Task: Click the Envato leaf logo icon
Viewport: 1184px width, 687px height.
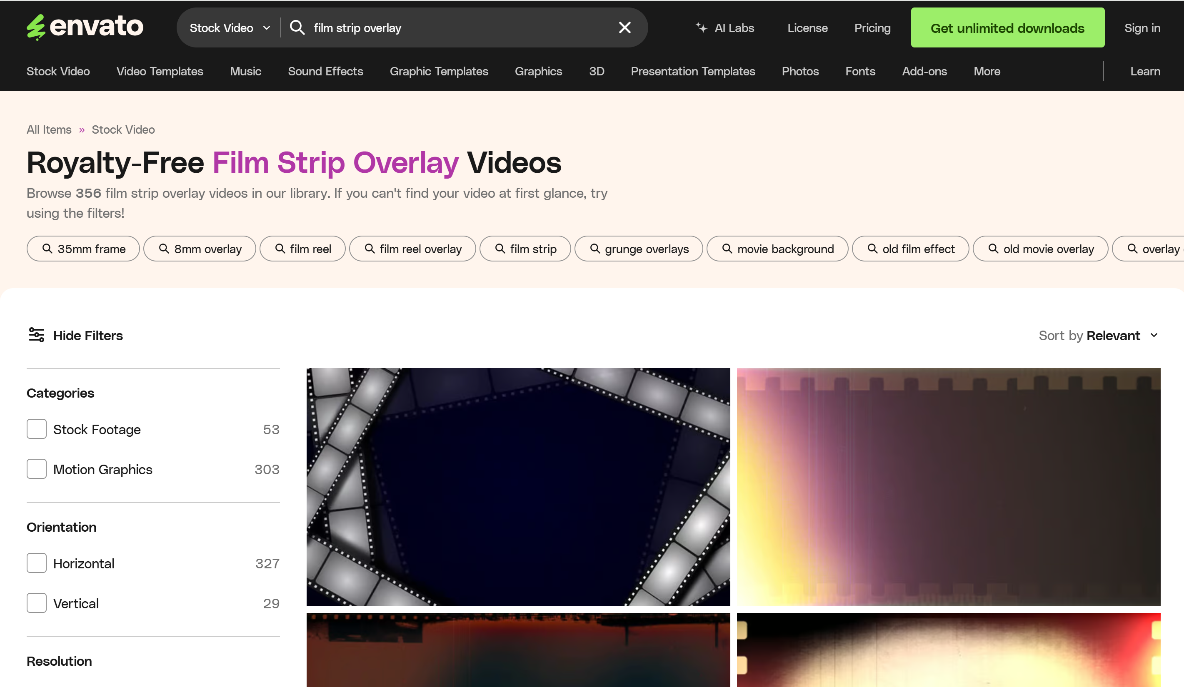Action: coord(37,27)
